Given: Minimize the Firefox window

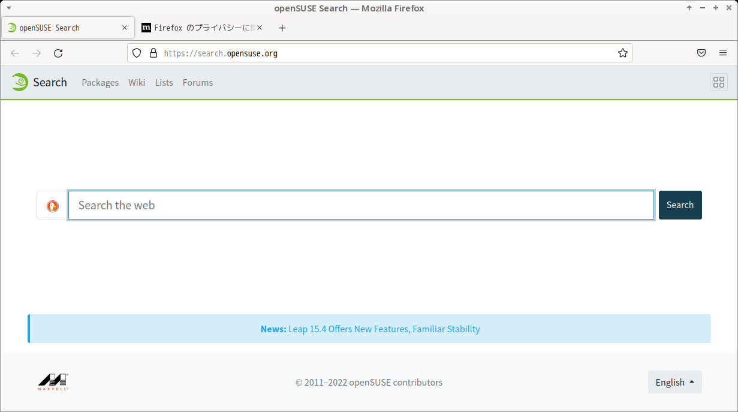Looking at the screenshot, I should [703, 8].
